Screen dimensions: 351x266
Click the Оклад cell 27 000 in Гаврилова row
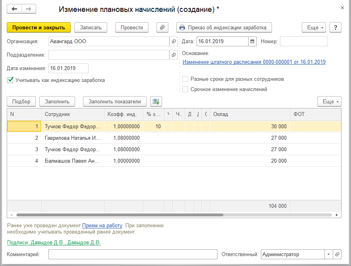(250, 138)
